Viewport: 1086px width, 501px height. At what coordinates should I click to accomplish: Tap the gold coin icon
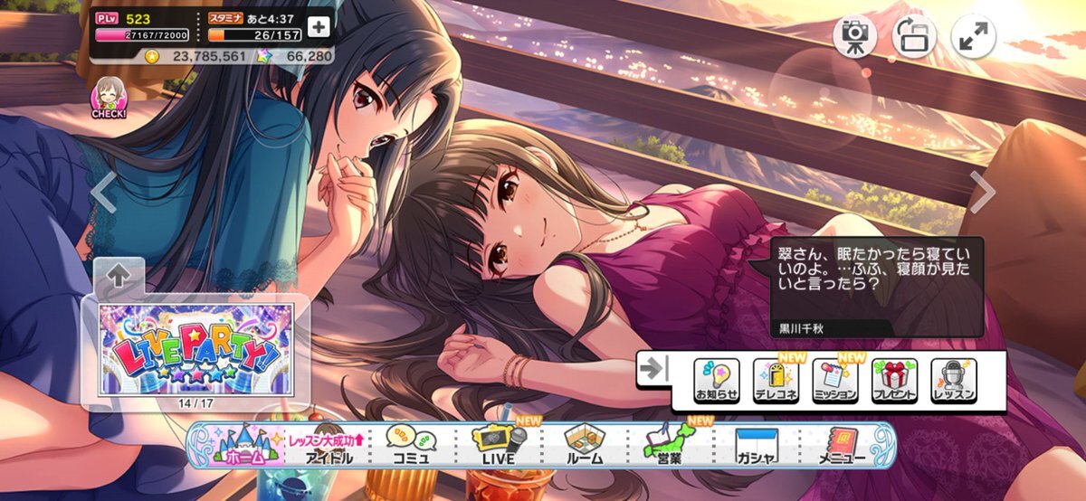coord(152,56)
